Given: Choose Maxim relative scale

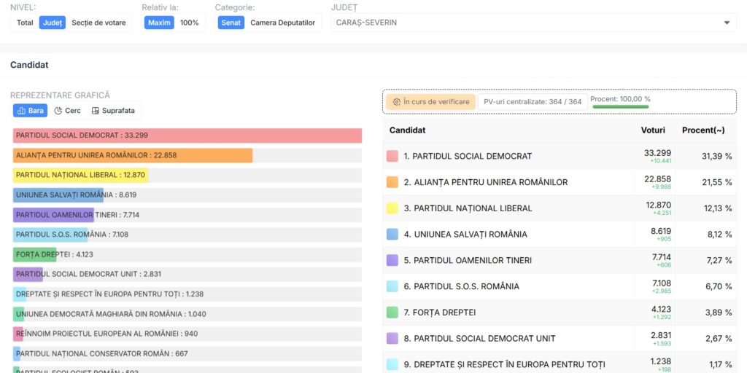Looking at the screenshot, I should 159,23.
